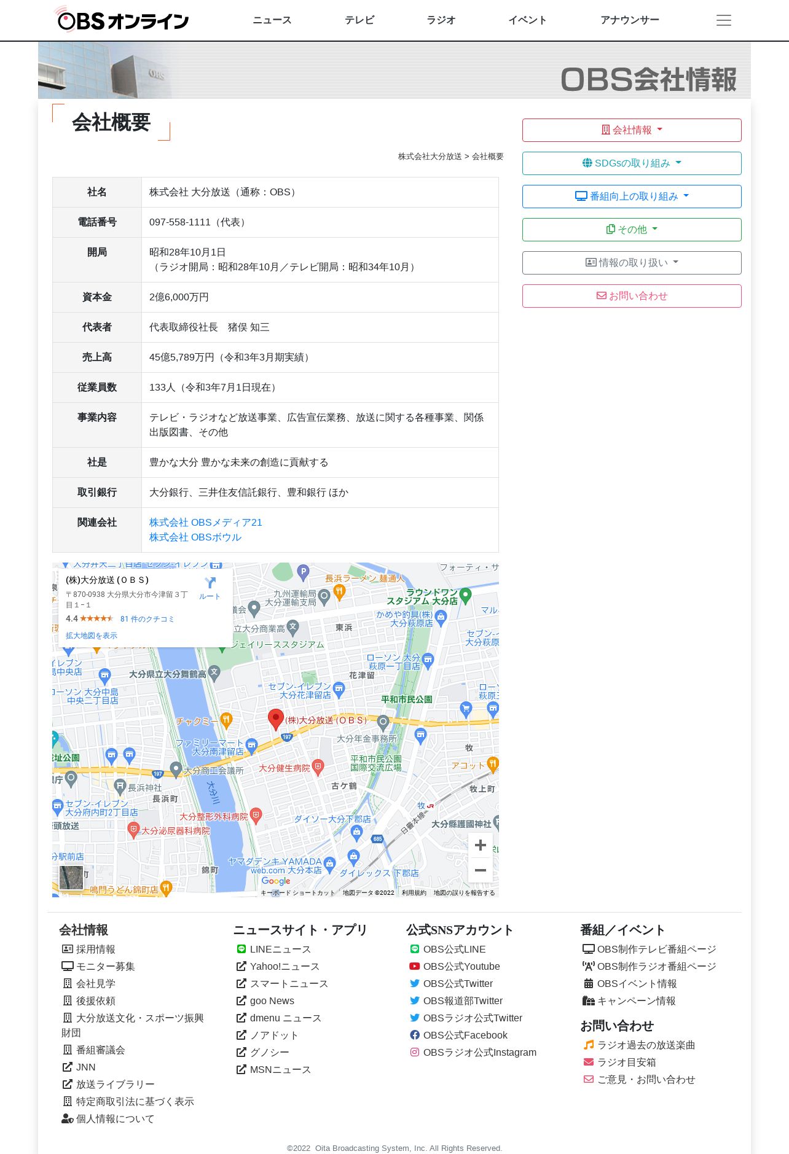789x1154 pixels.
Task: Open the 放送ライブラリー footer link
Action: coord(116,1084)
